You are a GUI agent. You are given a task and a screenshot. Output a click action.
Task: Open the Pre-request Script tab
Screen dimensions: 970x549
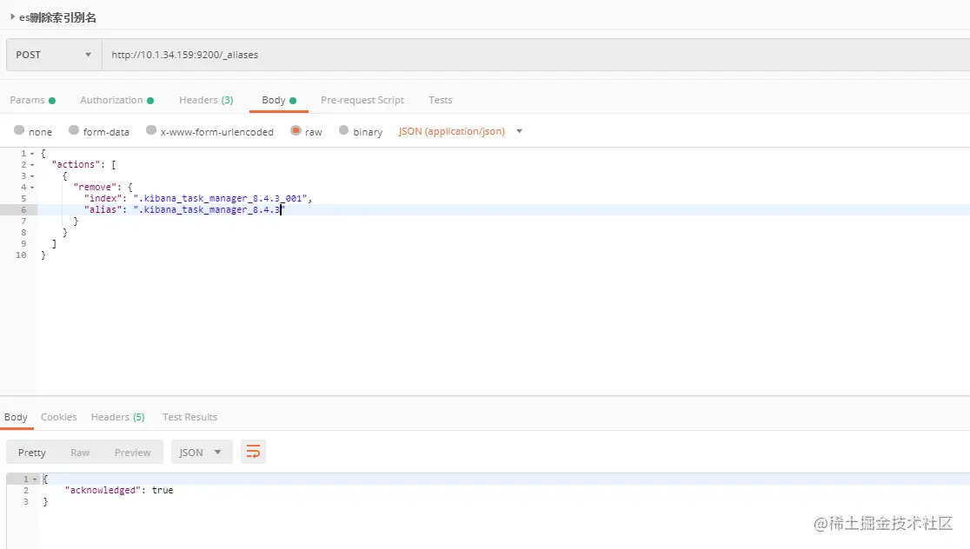[362, 100]
